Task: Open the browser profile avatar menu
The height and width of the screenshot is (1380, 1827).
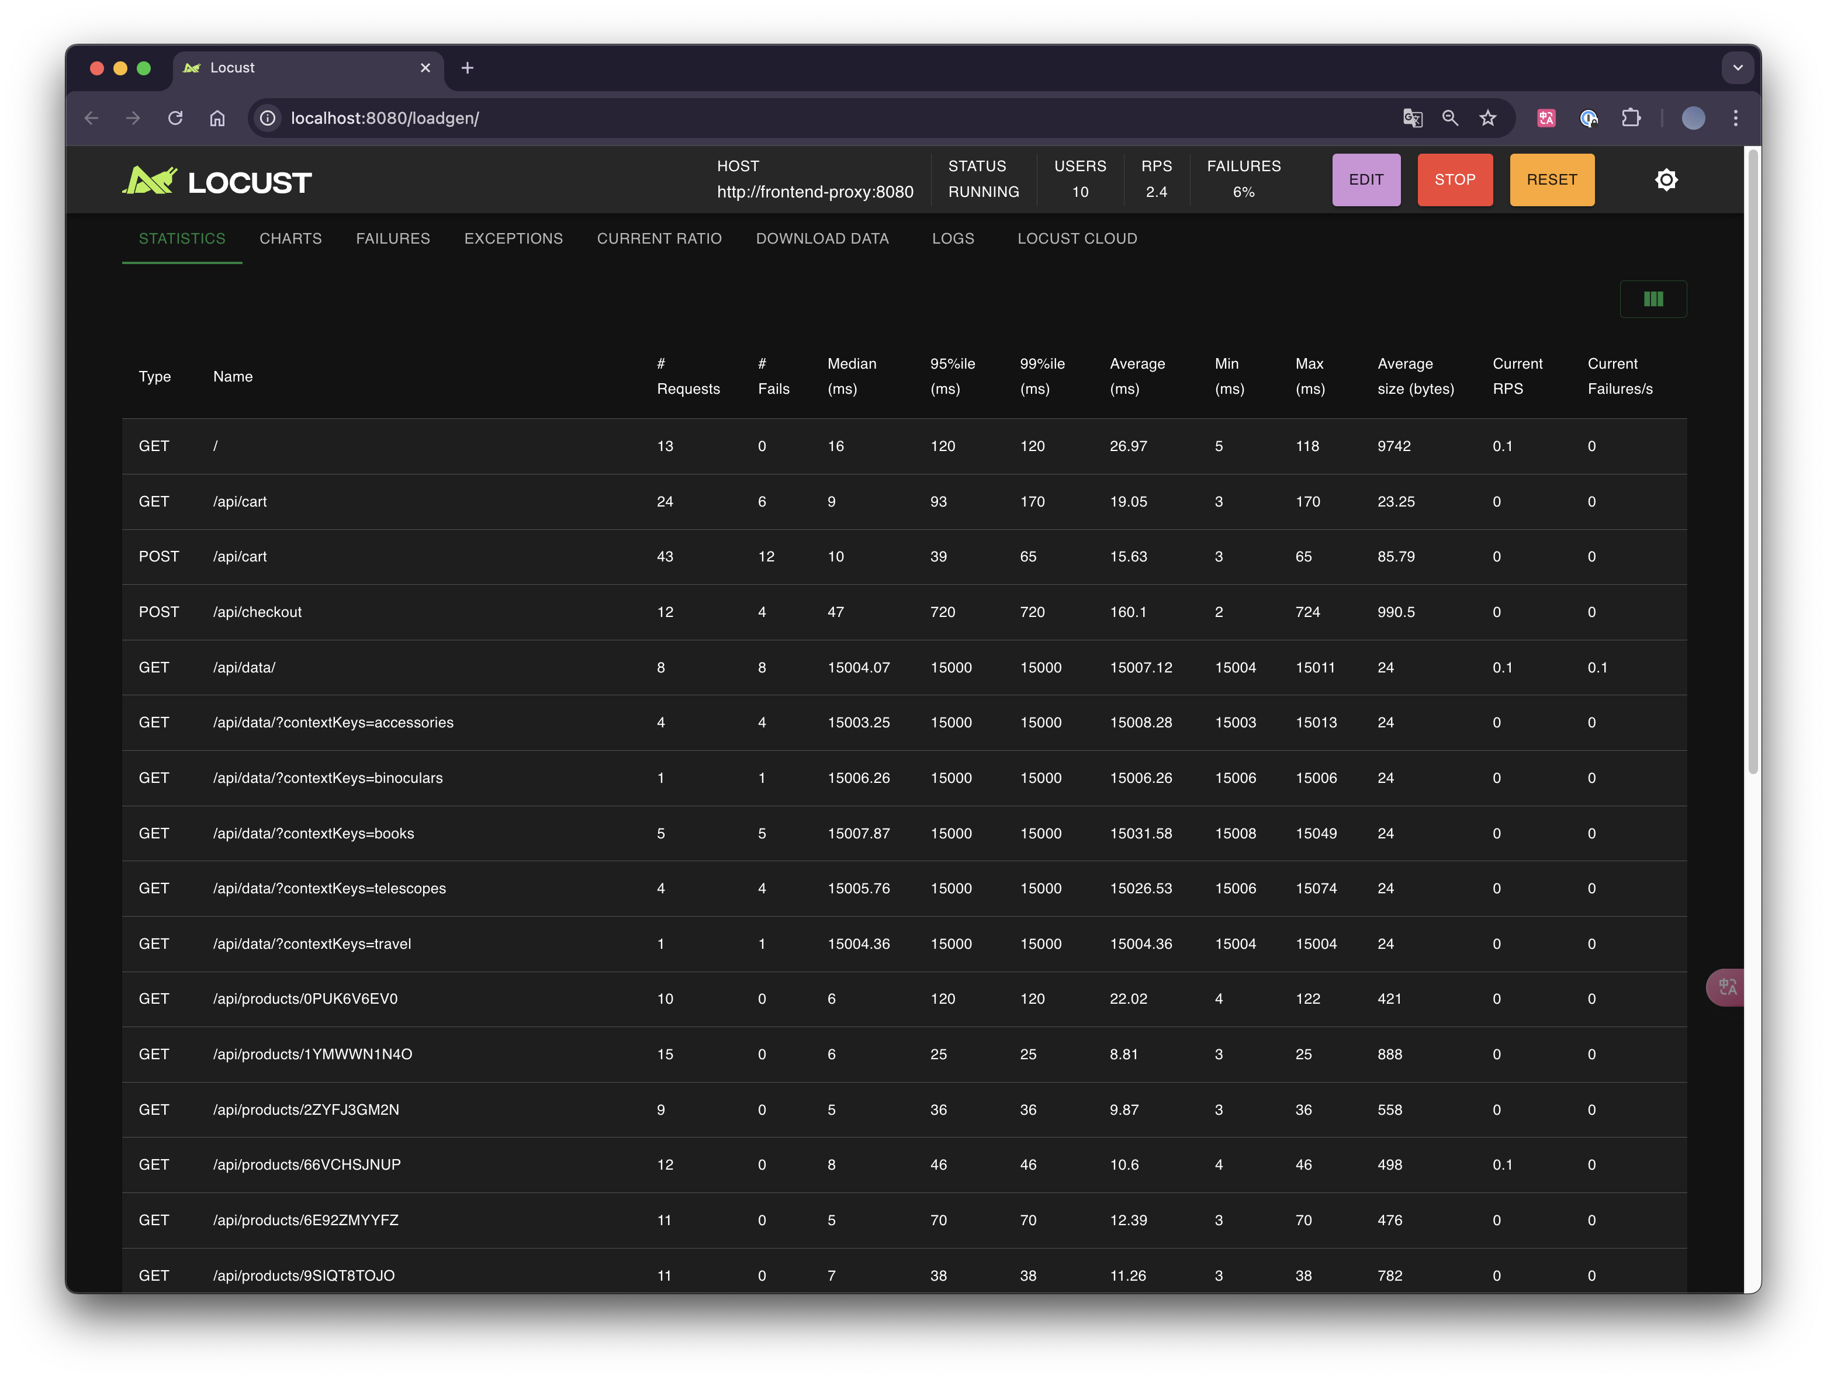Action: tap(1693, 118)
